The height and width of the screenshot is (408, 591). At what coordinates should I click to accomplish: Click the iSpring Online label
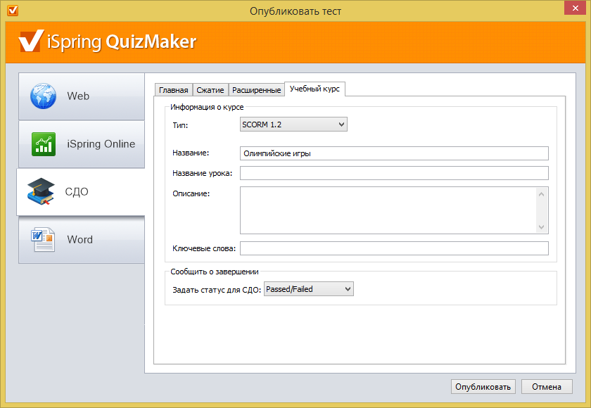[x=101, y=144]
